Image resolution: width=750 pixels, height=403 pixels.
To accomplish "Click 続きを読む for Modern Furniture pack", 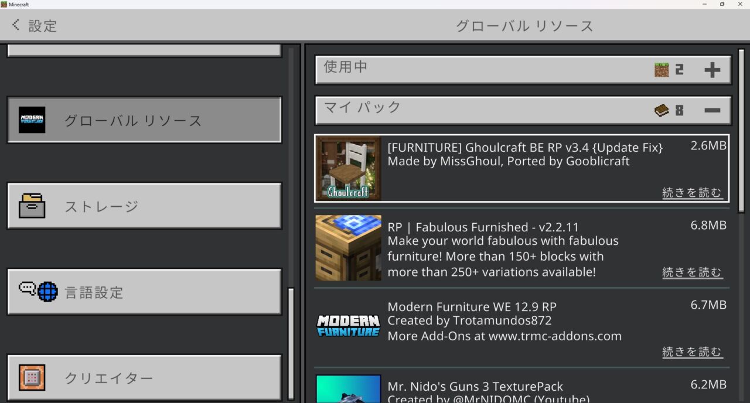I will (x=693, y=351).
